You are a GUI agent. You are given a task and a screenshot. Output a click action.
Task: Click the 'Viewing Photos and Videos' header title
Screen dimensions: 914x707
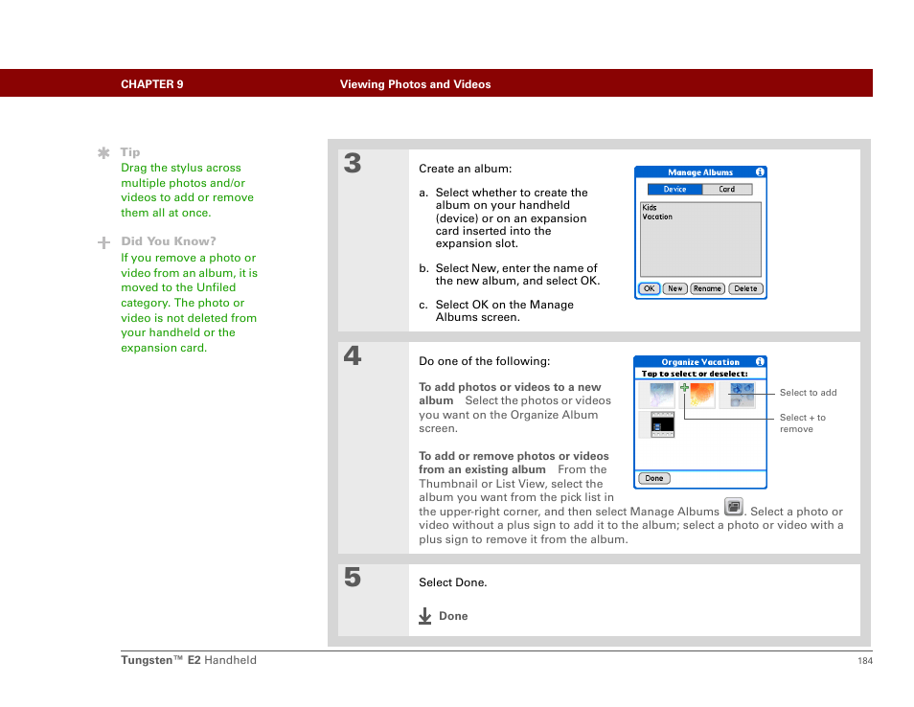pyautogui.click(x=415, y=84)
